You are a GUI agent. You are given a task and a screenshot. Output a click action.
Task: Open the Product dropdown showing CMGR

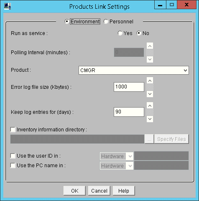[134, 70]
